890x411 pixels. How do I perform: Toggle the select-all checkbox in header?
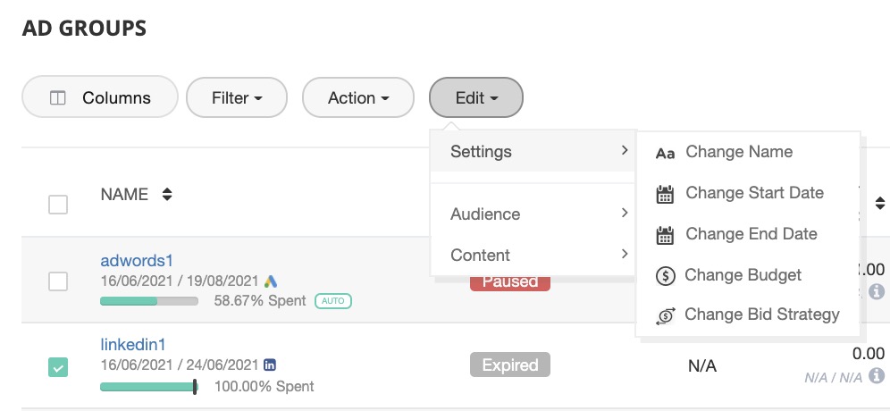point(58,205)
